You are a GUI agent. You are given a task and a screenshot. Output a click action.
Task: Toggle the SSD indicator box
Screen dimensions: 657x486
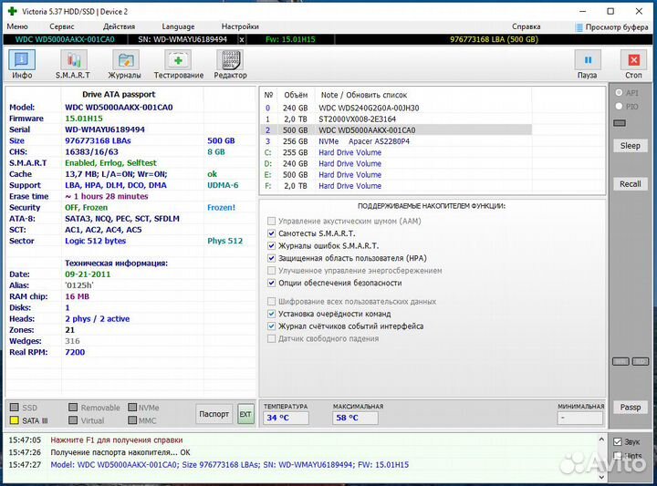(15, 408)
